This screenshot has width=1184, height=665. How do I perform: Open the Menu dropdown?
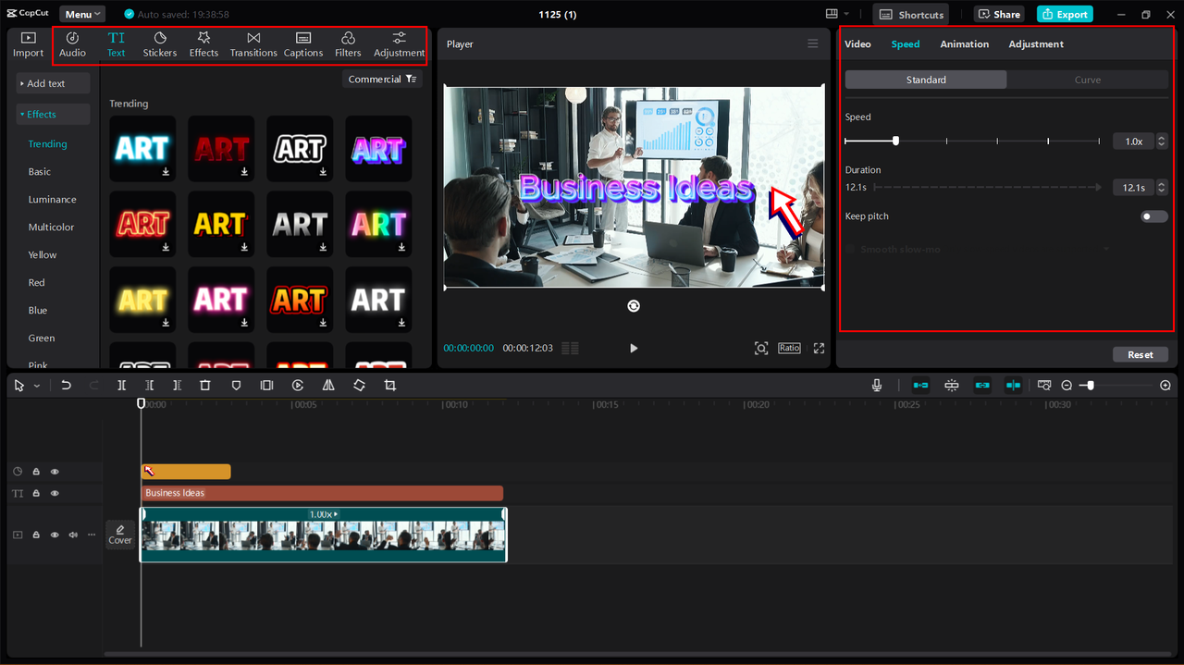point(82,14)
